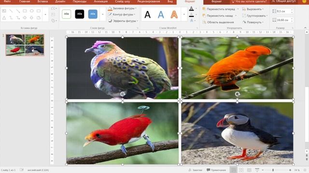Image resolution: width=309 pixels, height=173 pixels.
Task: Open the Заливка фигуры dropdown
Action: (122, 9)
